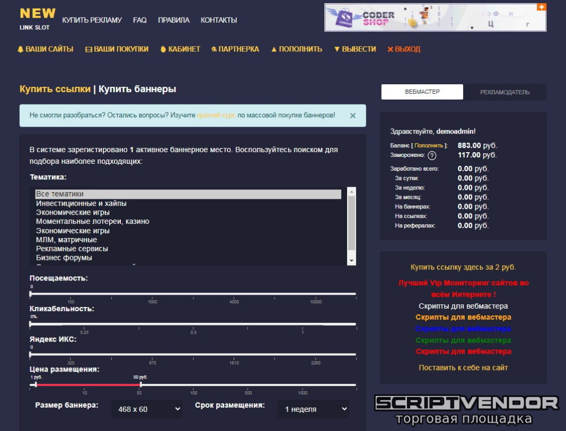Open the Купить рекламу menu item
The height and width of the screenshot is (431, 566).
(x=92, y=20)
